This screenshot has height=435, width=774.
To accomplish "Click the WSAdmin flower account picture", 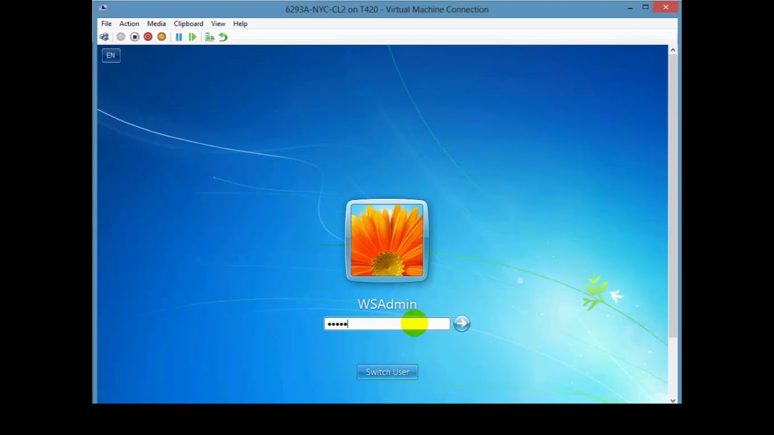I will (387, 240).
